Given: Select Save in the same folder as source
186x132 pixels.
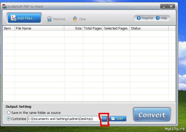Looking at the screenshot, I should tap(9, 113).
